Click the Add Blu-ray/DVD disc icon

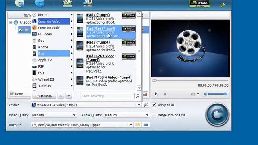point(20,3)
